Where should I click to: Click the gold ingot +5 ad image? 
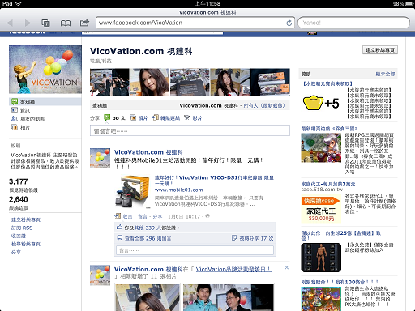321,103
